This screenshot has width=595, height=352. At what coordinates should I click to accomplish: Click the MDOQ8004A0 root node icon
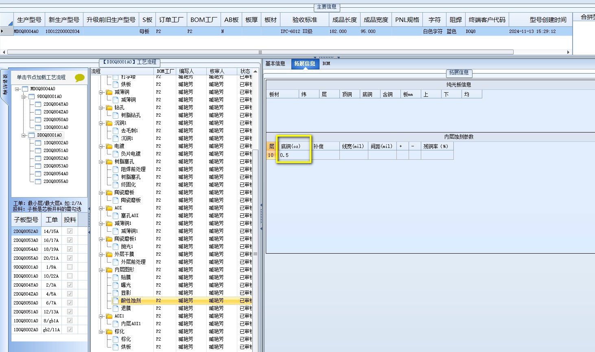[x=25, y=89]
